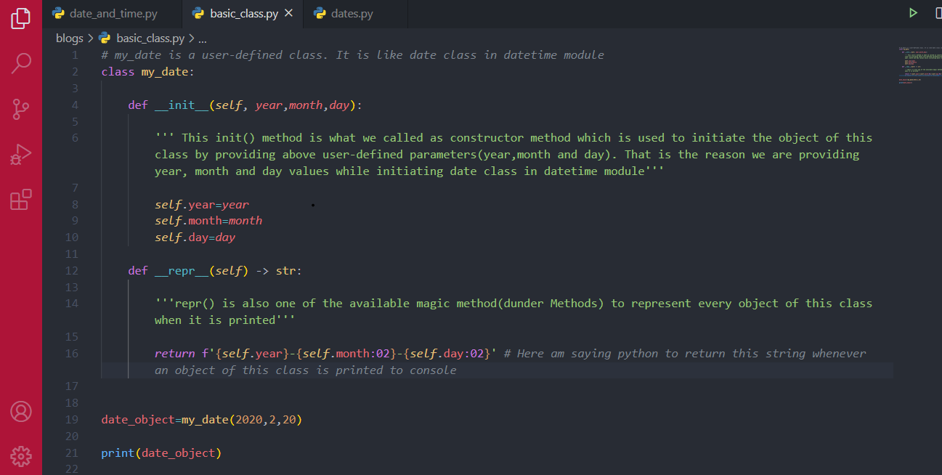Click 'date_object=my_date(2020,2,20)' line
This screenshot has width=942, height=475.
(x=202, y=419)
